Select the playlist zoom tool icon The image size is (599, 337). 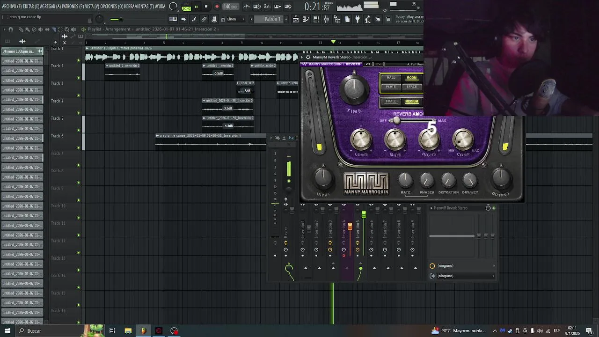(x=67, y=29)
